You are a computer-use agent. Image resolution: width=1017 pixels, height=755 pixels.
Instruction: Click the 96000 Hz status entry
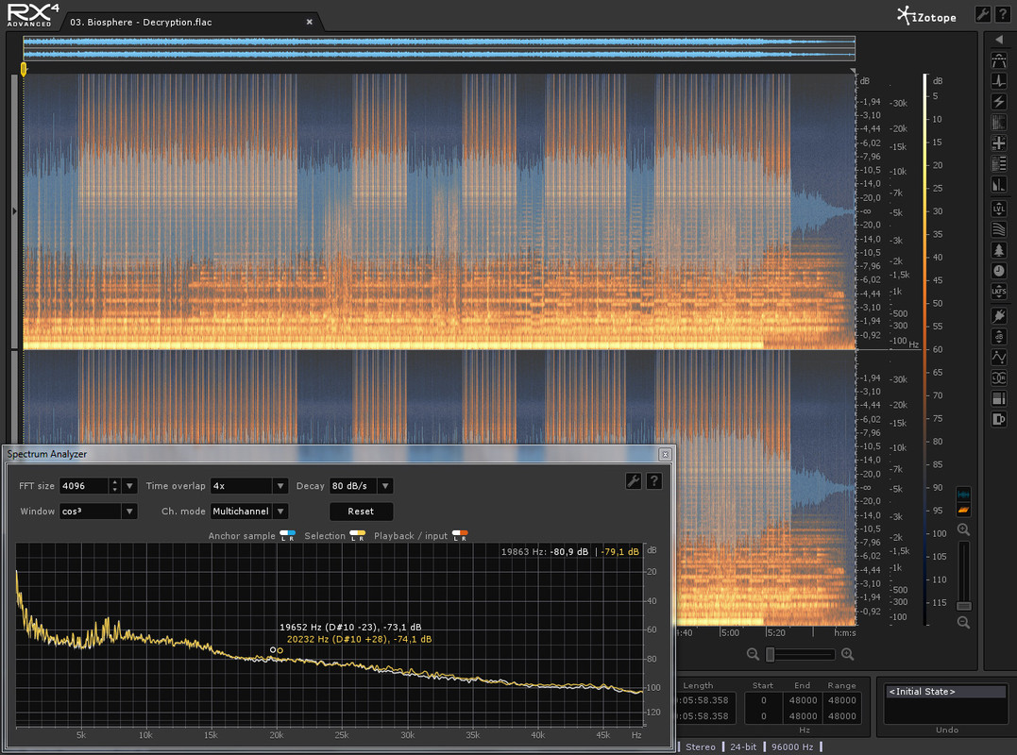click(x=792, y=747)
